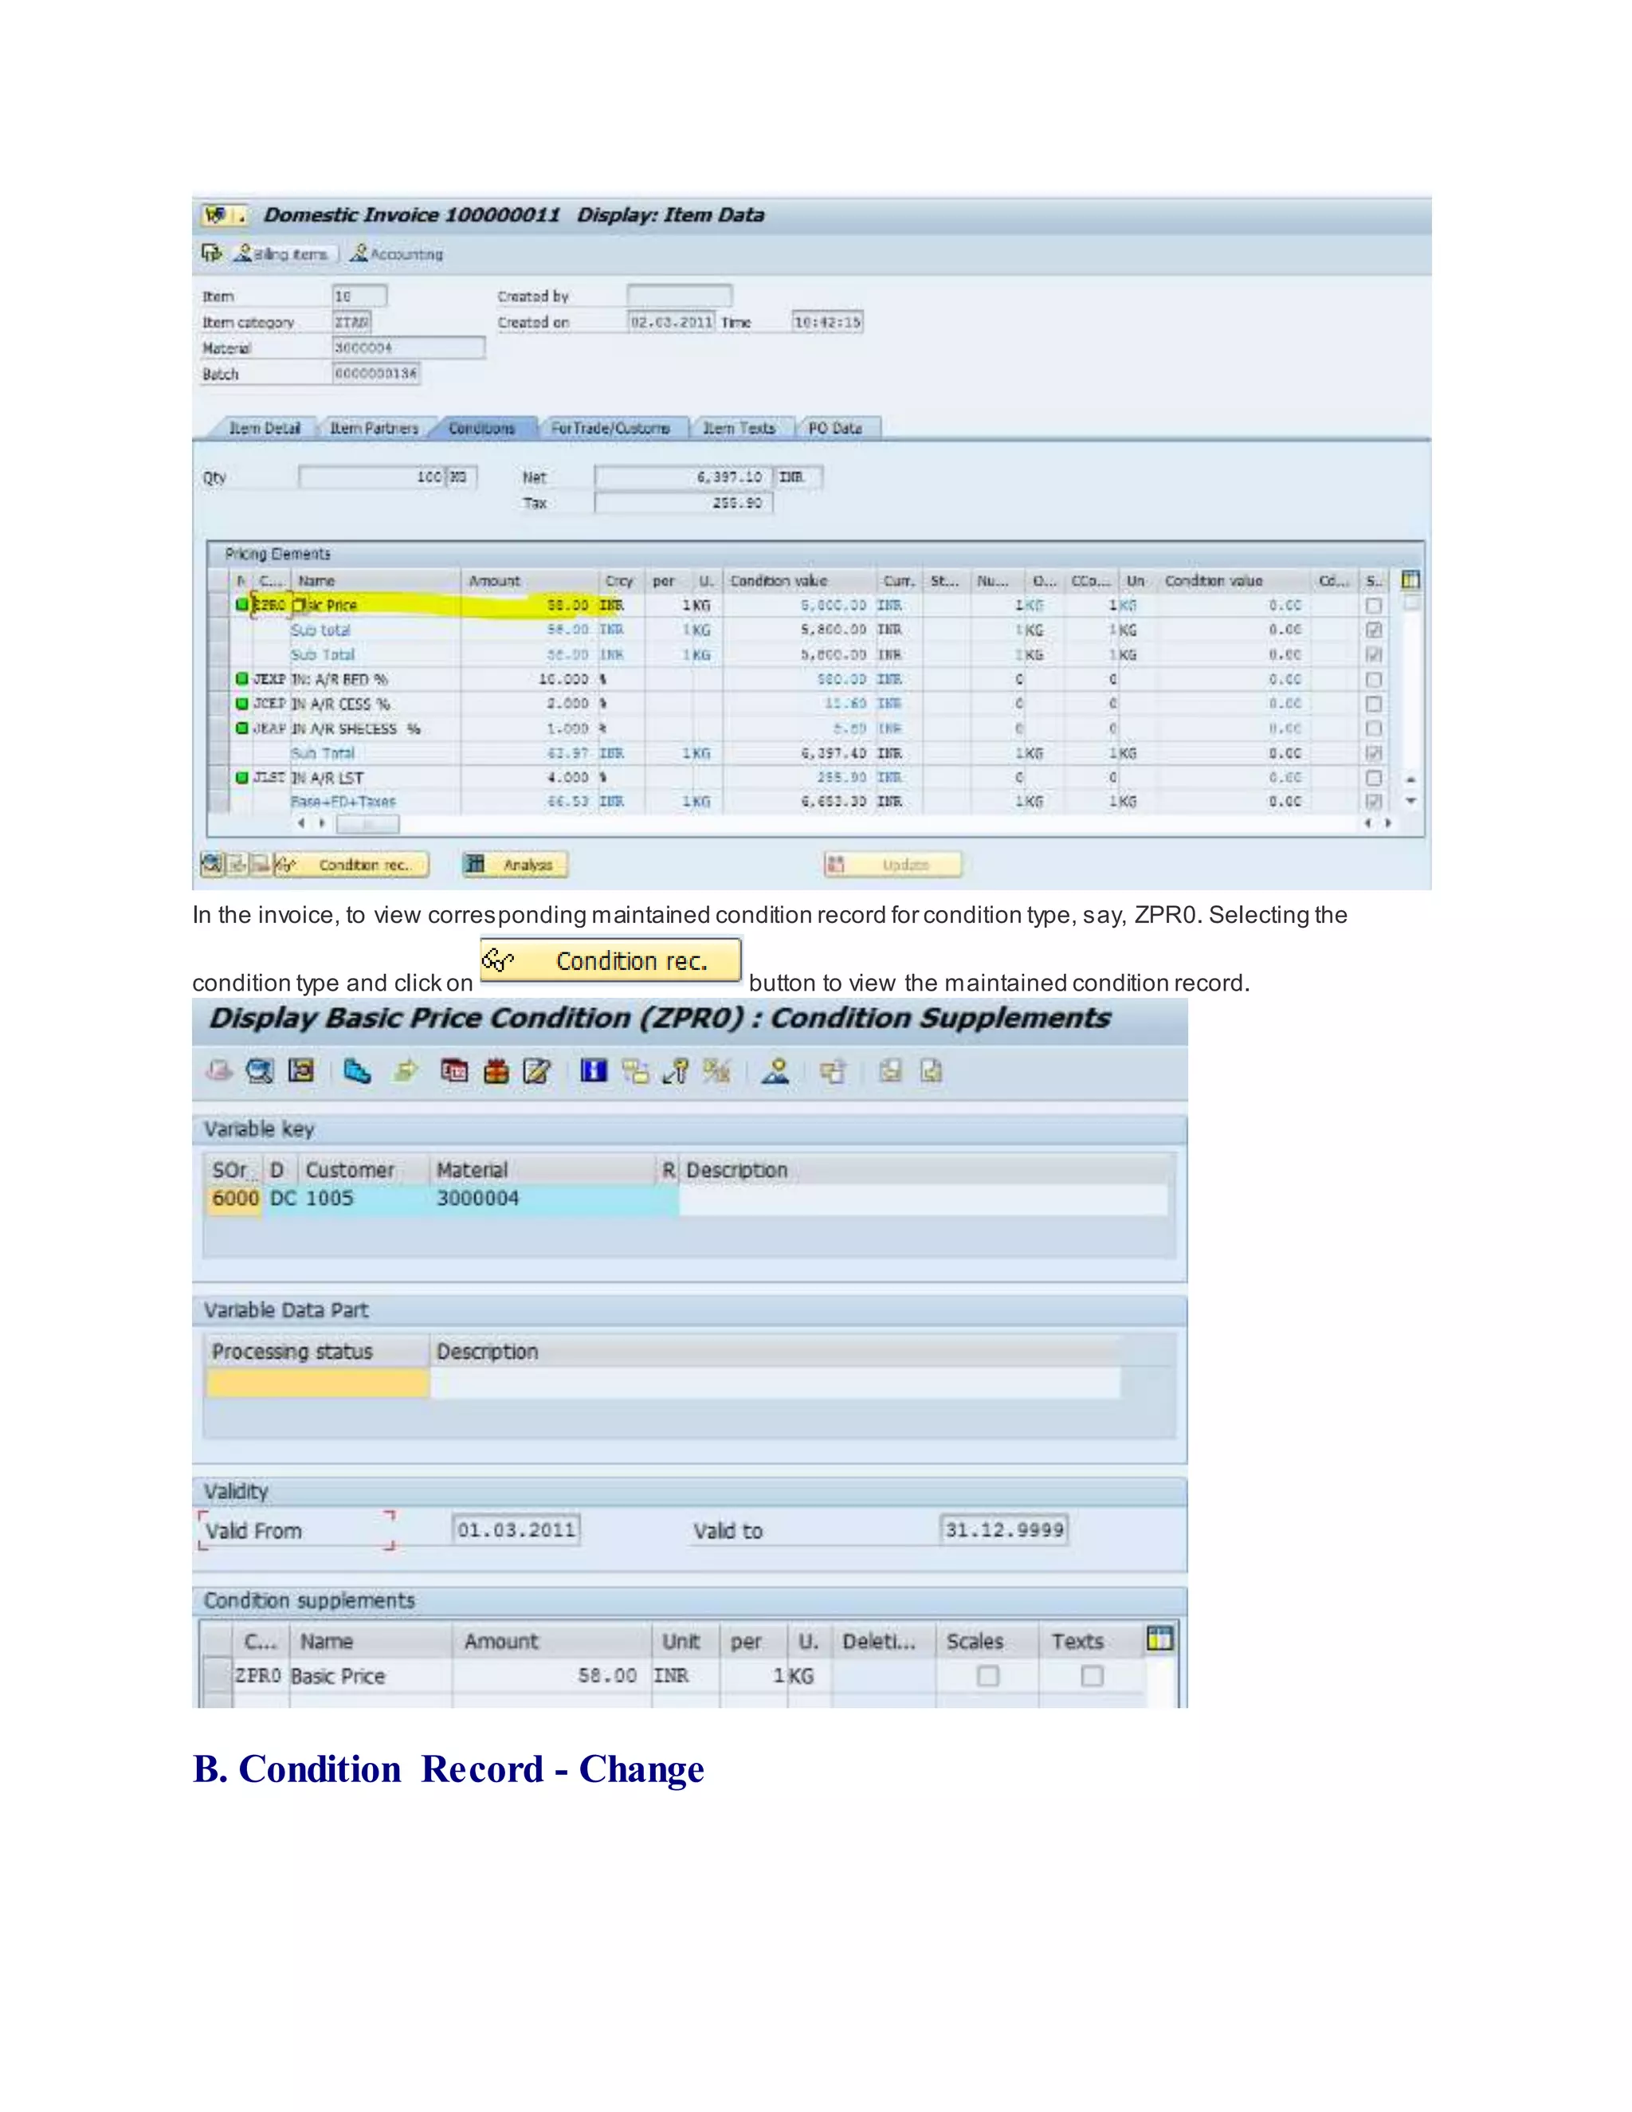1632x2112 pixels.
Task: Click the large Condition rec. button in the instruction text
Action: tap(611, 960)
